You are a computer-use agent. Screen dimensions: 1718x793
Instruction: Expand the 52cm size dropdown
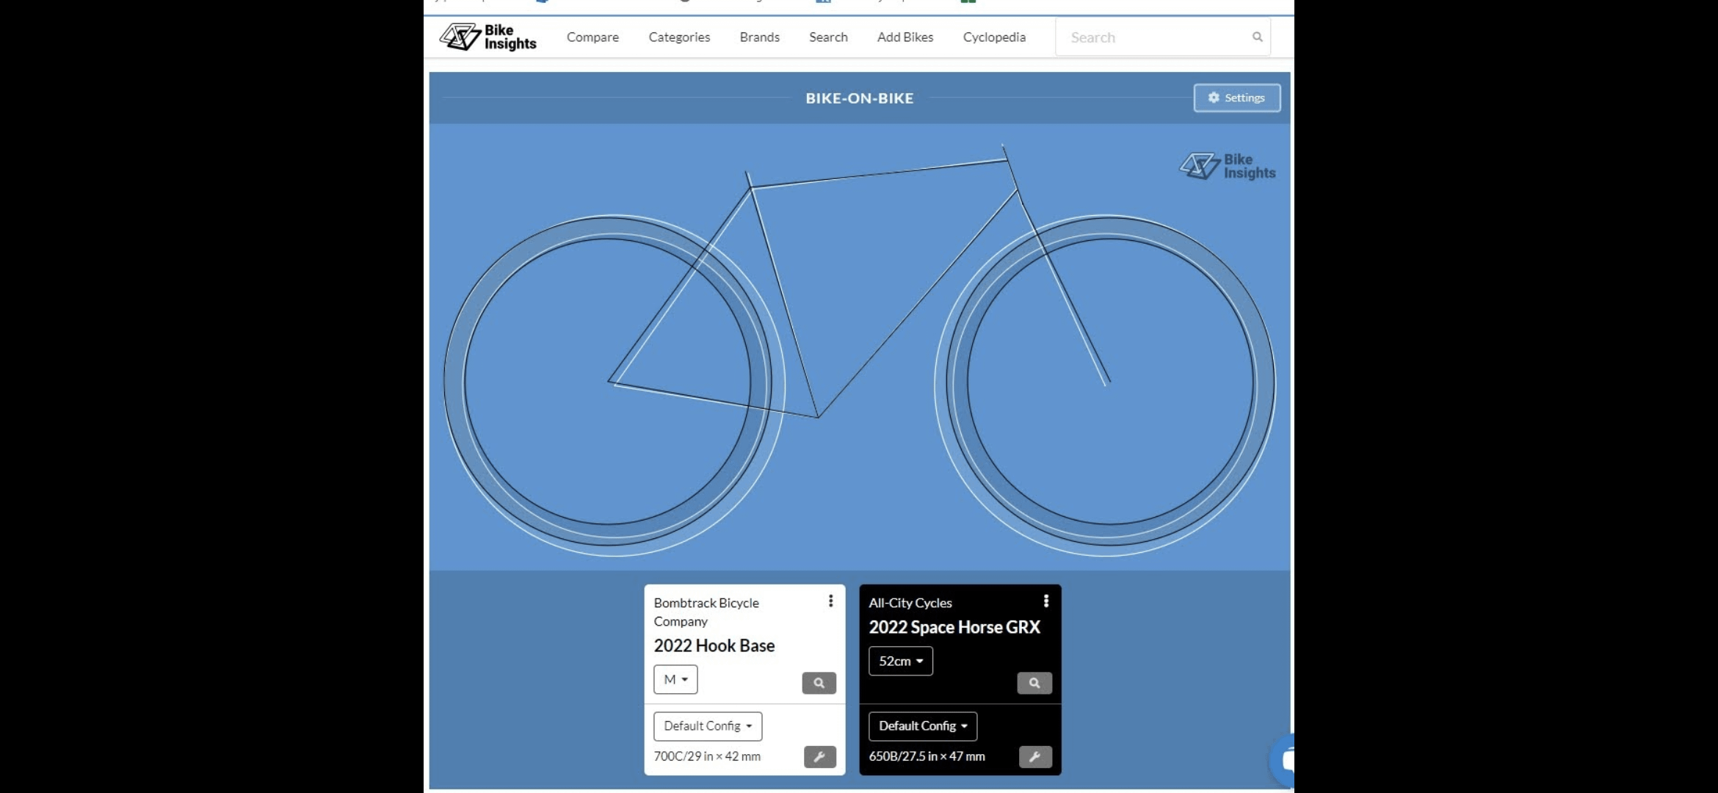[x=901, y=661]
